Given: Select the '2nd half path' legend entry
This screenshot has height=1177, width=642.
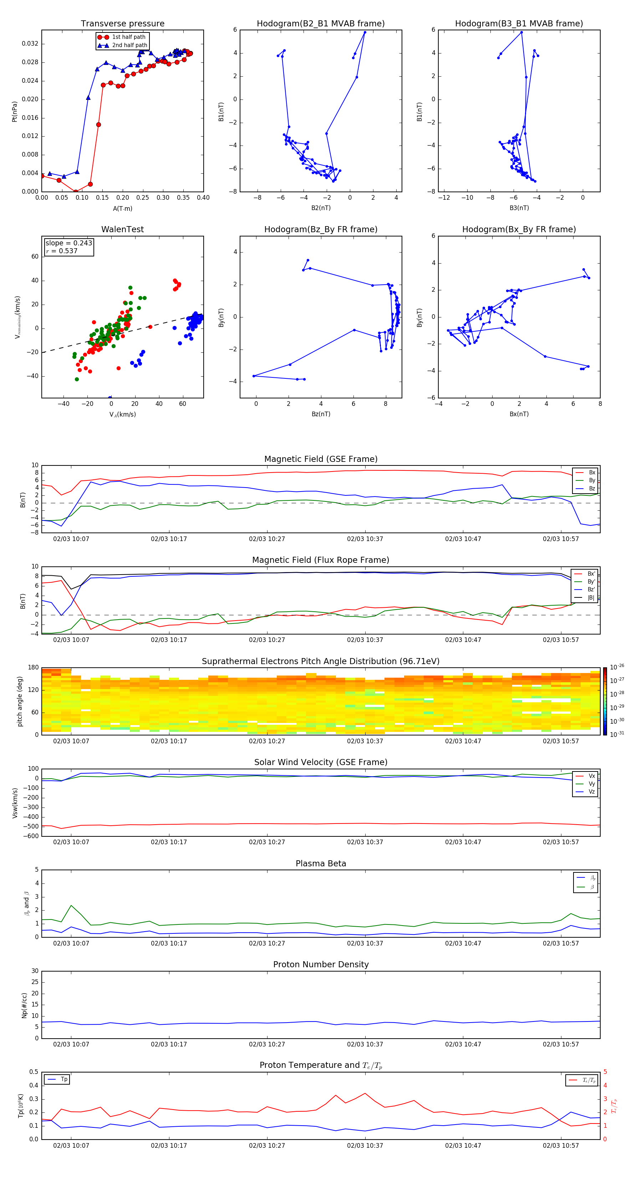Looking at the screenshot, I should click(122, 45).
